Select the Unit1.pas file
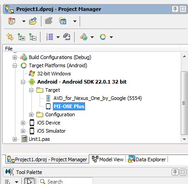 click(39, 139)
